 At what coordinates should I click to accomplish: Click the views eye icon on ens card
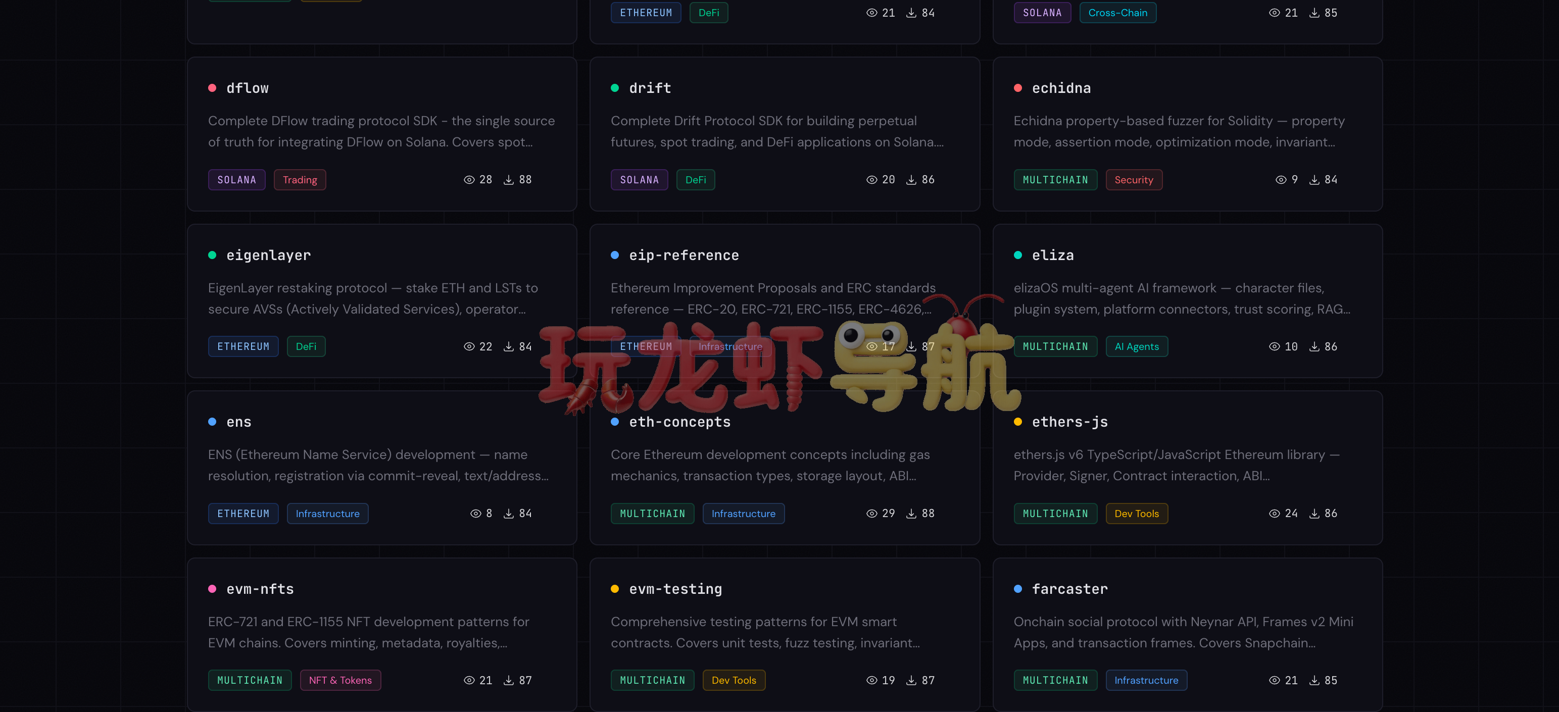(x=476, y=514)
